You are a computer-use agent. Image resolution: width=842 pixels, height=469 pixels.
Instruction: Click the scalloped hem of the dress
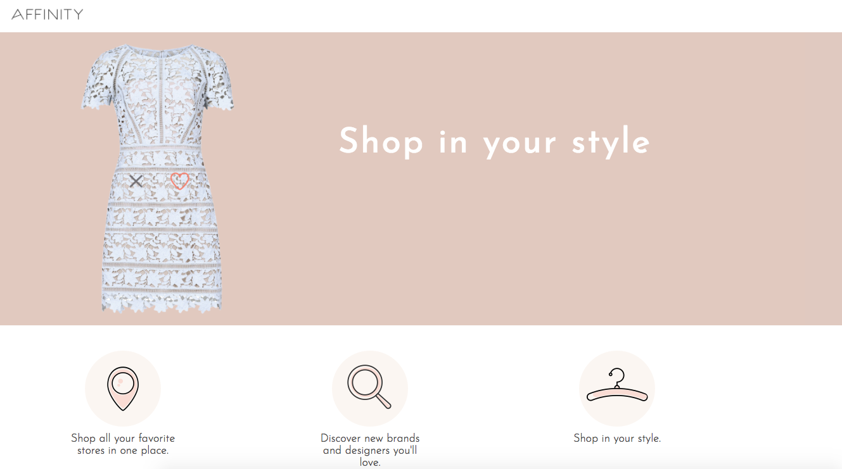[x=162, y=304]
